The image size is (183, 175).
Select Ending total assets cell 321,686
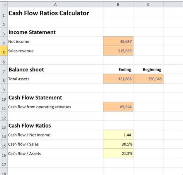coord(118,79)
